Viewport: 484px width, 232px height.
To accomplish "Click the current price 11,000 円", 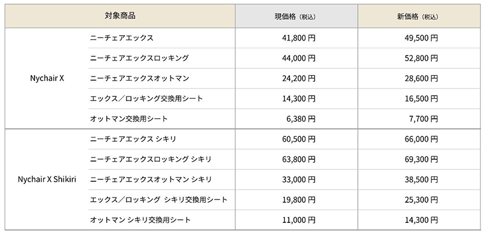I will tap(298, 220).
